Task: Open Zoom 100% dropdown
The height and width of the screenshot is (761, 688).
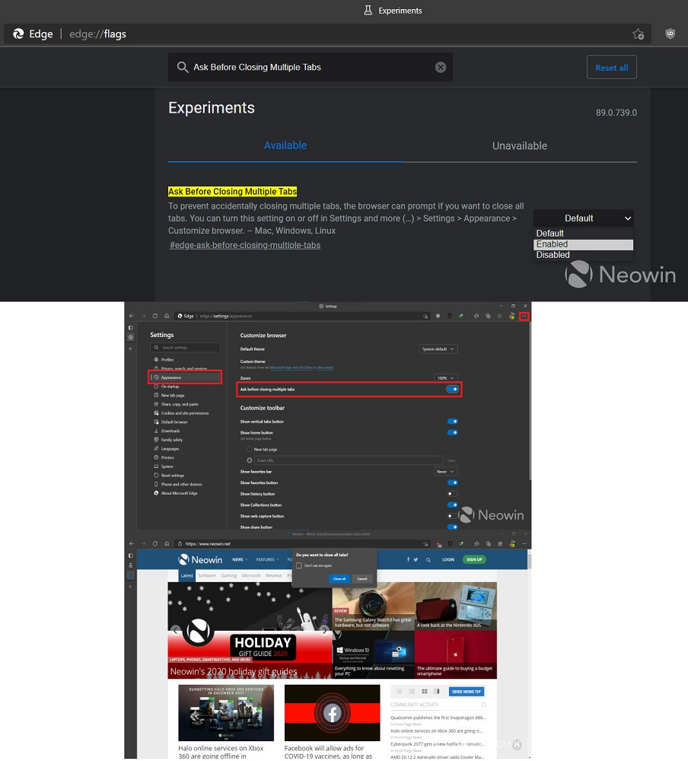Action: coord(445,378)
